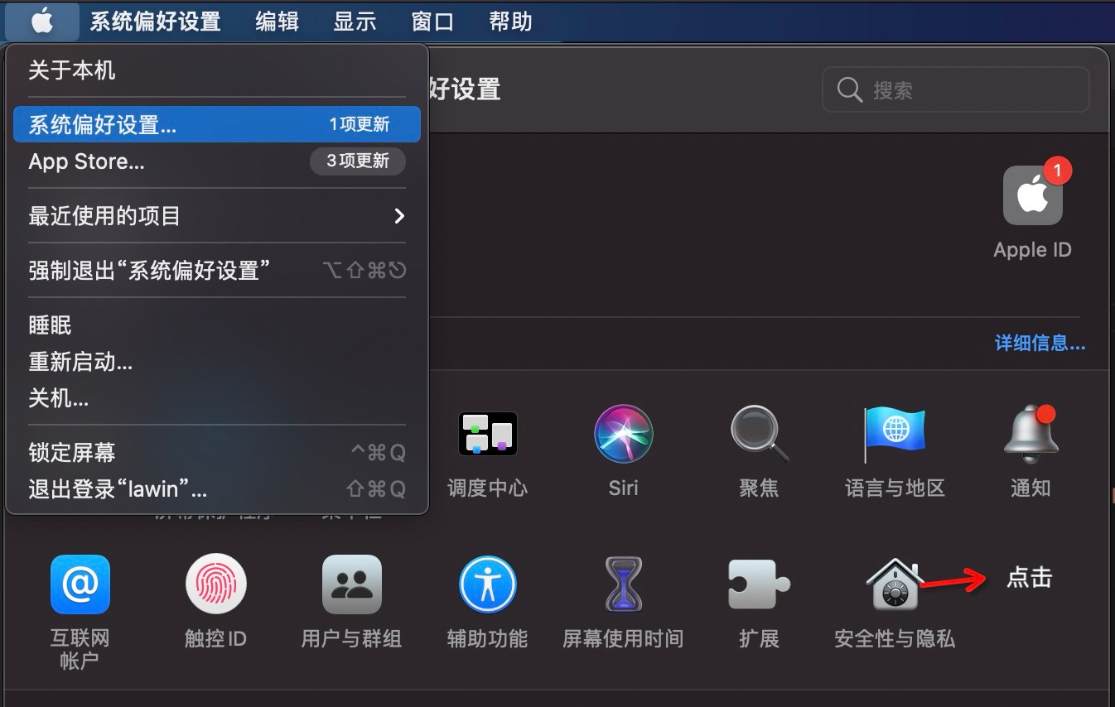The width and height of the screenshot is (1115, 707).
Task: Open Internet Accounts (互联网帐户) icon
Action: [x=80, y=584]
